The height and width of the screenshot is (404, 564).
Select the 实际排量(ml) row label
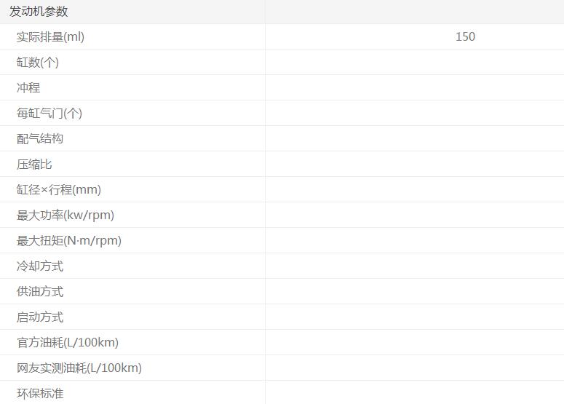pos(50,36)
